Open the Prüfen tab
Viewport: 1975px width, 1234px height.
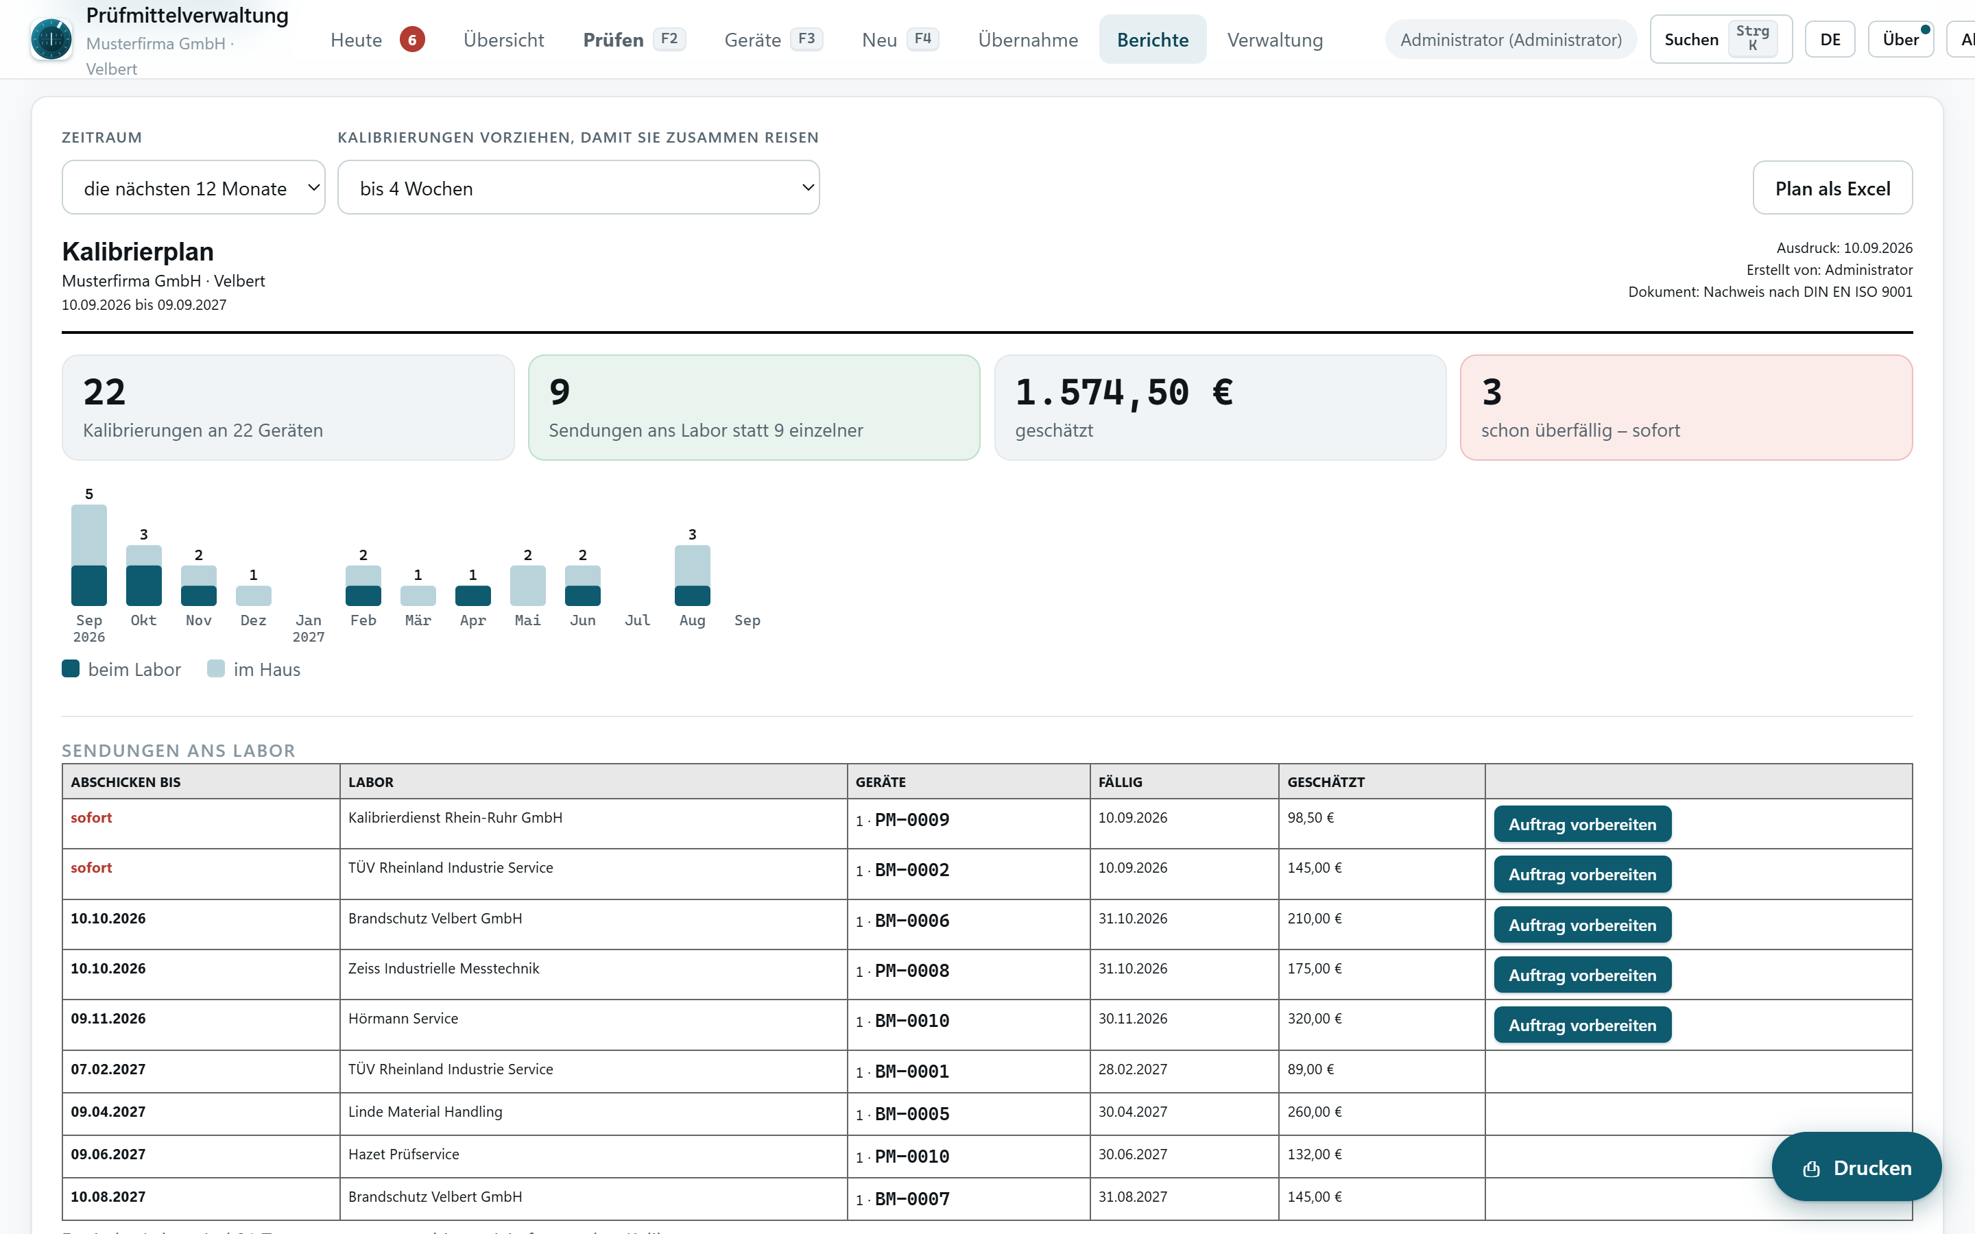[634, 39]
